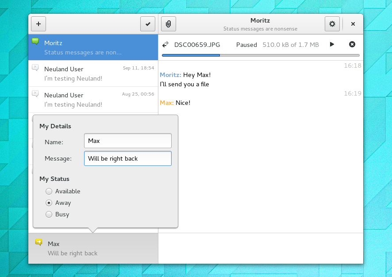The height and width of the screenshot is (277, 392).
Task: Click the DSC00659.JPG file name
Action: pyautogui.click(x=197, y=45)
